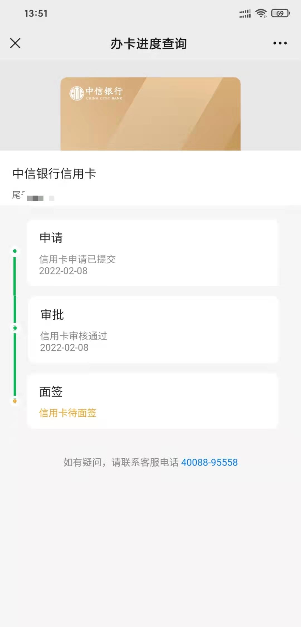This screenshot has width=301, height=627.
Task: Tap the cellular signal bars icon
Action: tap(245, 13)
